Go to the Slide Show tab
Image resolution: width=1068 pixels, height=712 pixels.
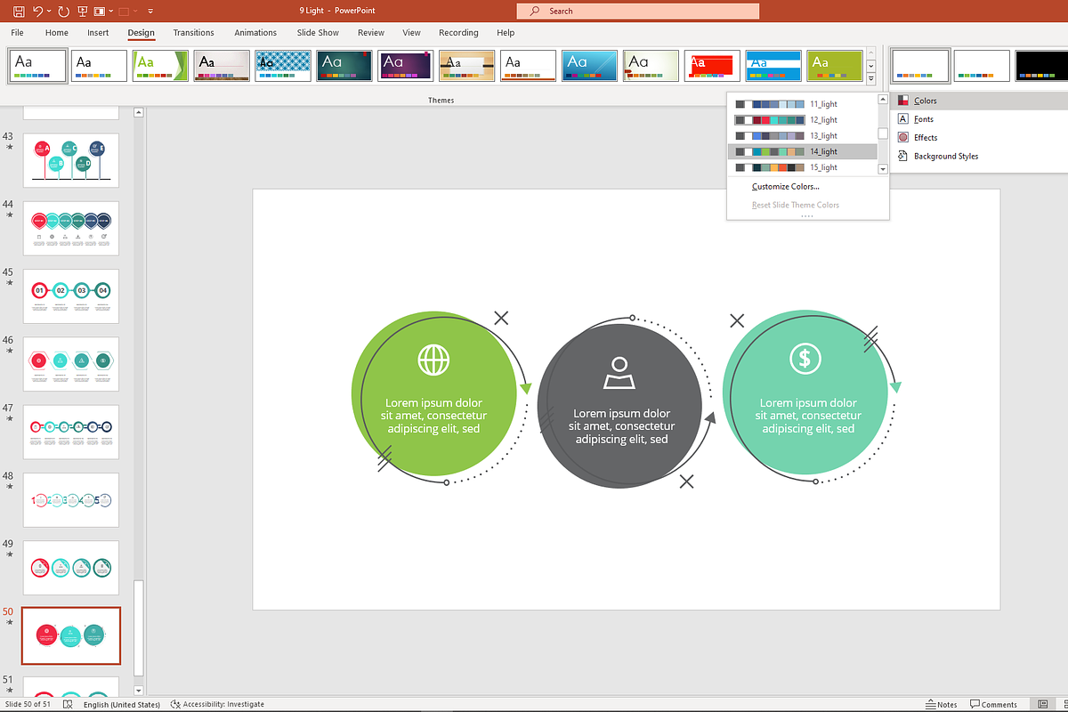click(x=318, y=33)
